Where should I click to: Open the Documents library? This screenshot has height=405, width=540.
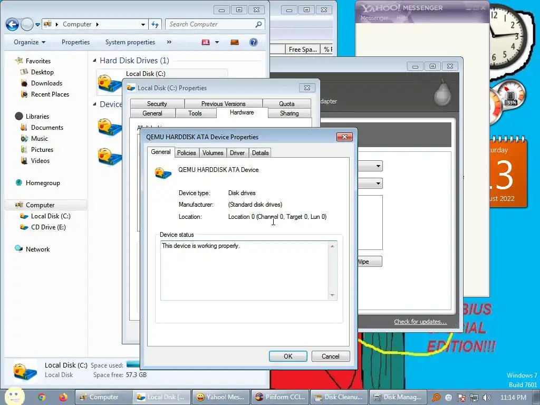47,128
